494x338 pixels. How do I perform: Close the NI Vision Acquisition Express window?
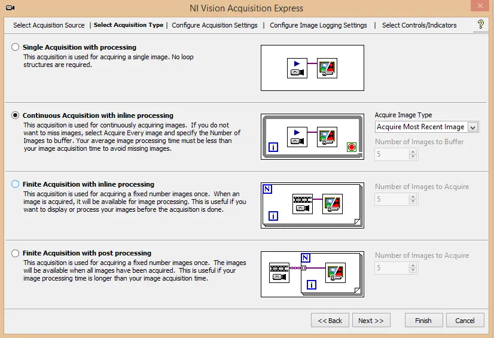(x=480, y=5)
